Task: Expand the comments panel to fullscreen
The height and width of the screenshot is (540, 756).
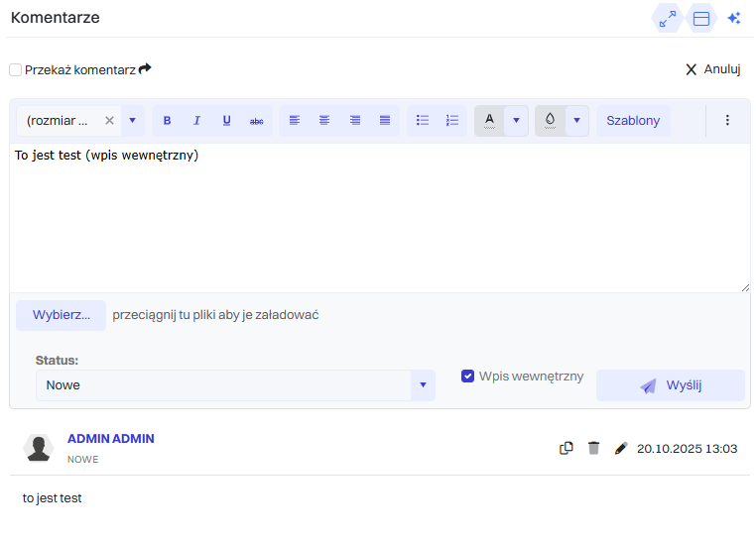Action: 667,18
